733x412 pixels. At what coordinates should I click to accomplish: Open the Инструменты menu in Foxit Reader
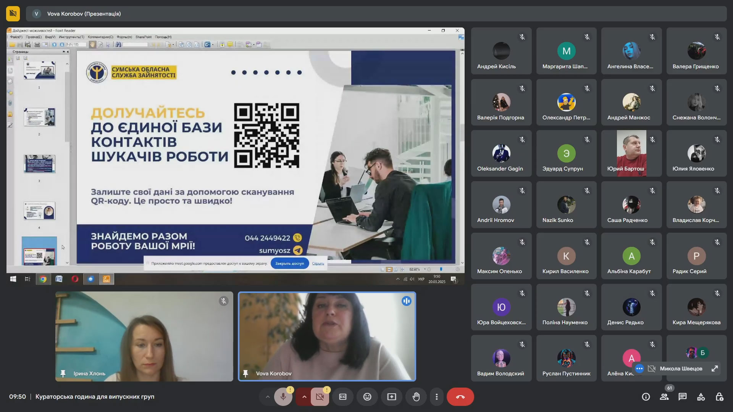click(71, 37)
